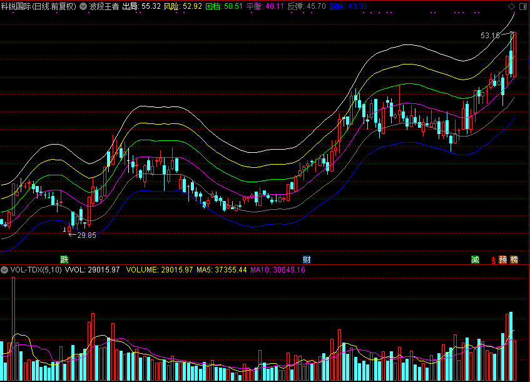Select the 反弹: 45.70 value
Viewport: 530px width, 382px height.
coord(307,6)
